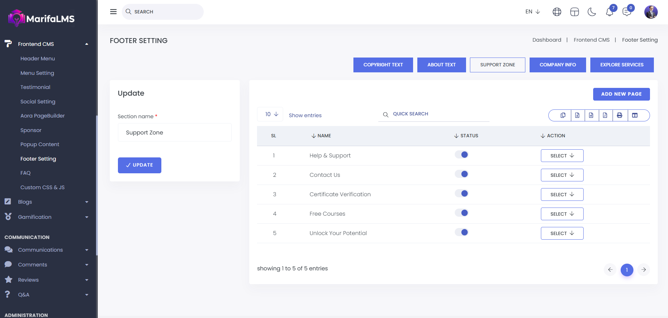Click the hamburger menu icon
The height and width of the screenshot is (318, 668).
pyautogui.click(x=113, y=12)
